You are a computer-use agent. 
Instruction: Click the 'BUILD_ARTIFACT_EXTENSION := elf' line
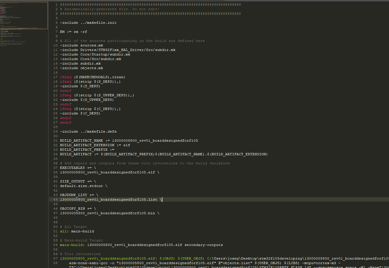point(95,145)
